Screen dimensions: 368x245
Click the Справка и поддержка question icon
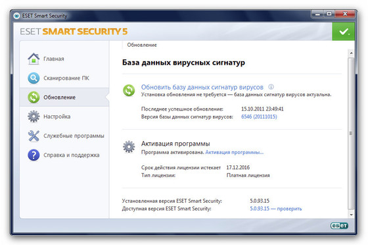(x=34, y=155)
